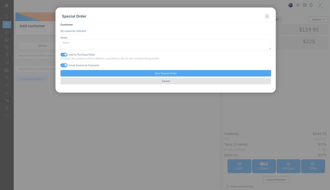
Task: Click the Australian flag language icon
Action: coord(290,5)
